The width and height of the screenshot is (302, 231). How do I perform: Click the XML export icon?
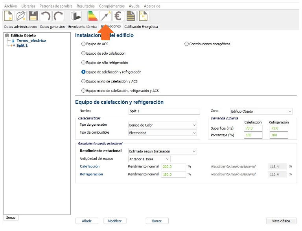point(143,16)
